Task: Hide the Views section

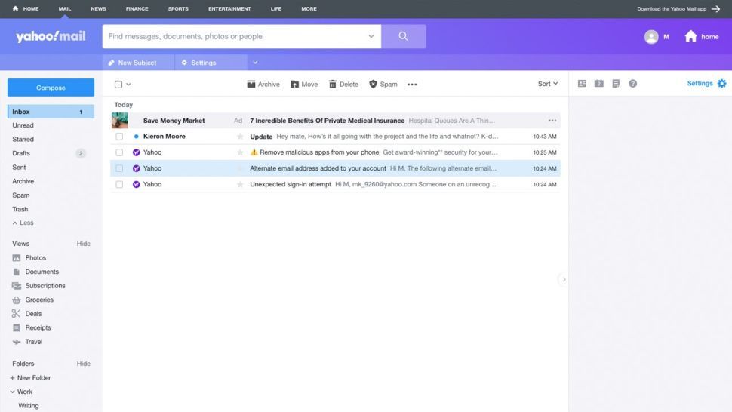Action: [84, 244]
